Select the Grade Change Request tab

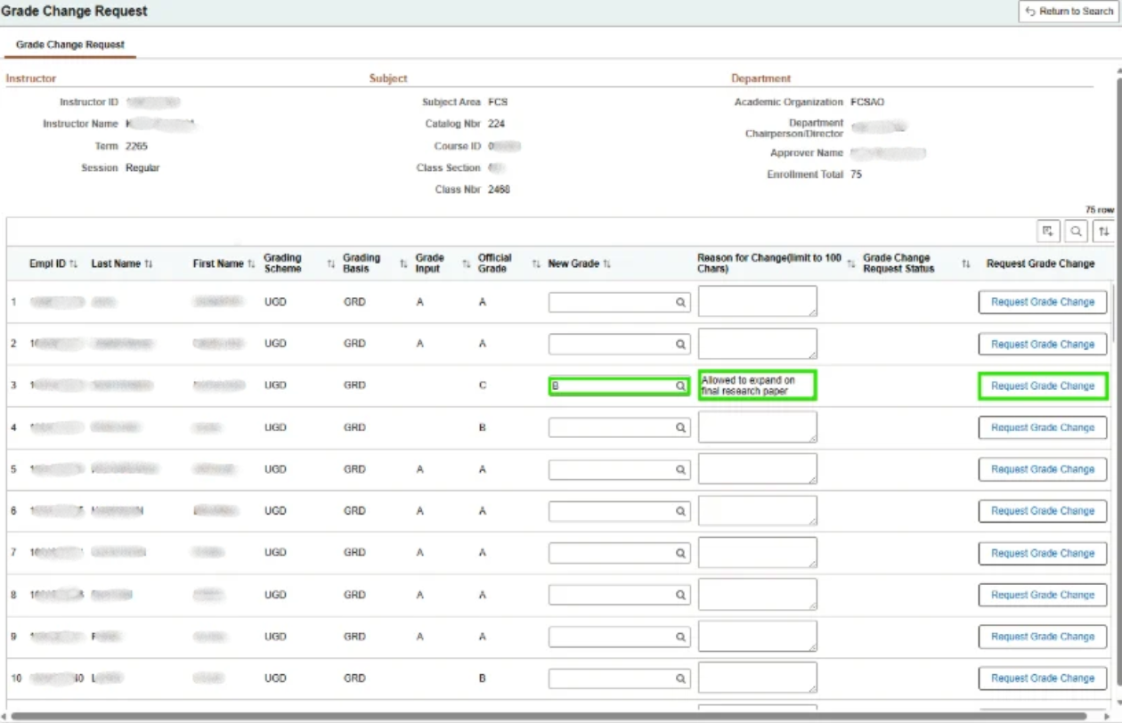70,45
